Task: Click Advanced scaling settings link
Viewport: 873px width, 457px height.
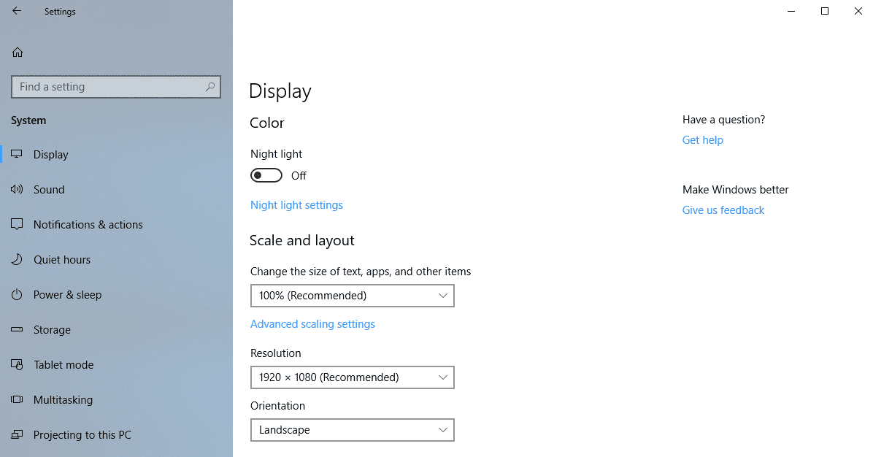Action: 312,324
